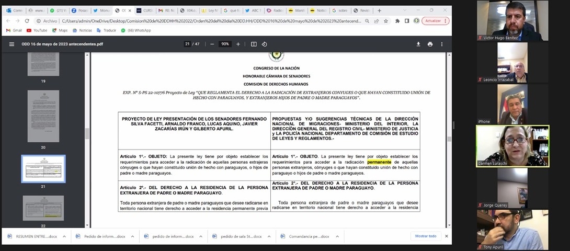This screenshot has width=570, height=251.
Task: Close the active PDF browser tab
Action: (130, 10)
